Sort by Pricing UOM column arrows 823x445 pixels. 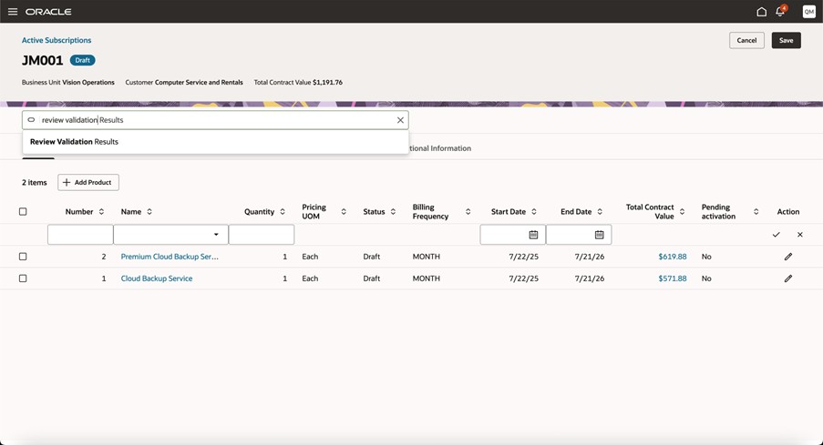pyautogui.click(x=344, y=212)
